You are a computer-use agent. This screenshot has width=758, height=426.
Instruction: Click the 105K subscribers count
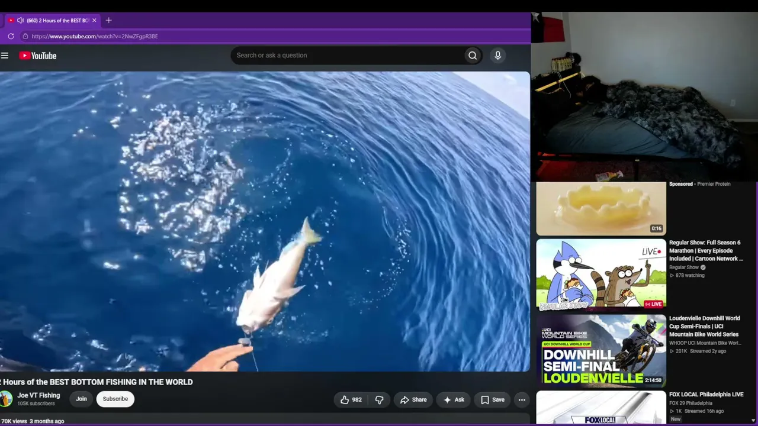[36, 404]
